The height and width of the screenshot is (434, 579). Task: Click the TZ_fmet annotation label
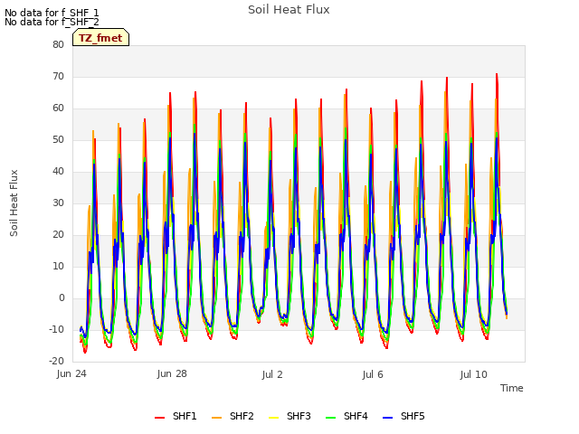(x=100, y=38)
